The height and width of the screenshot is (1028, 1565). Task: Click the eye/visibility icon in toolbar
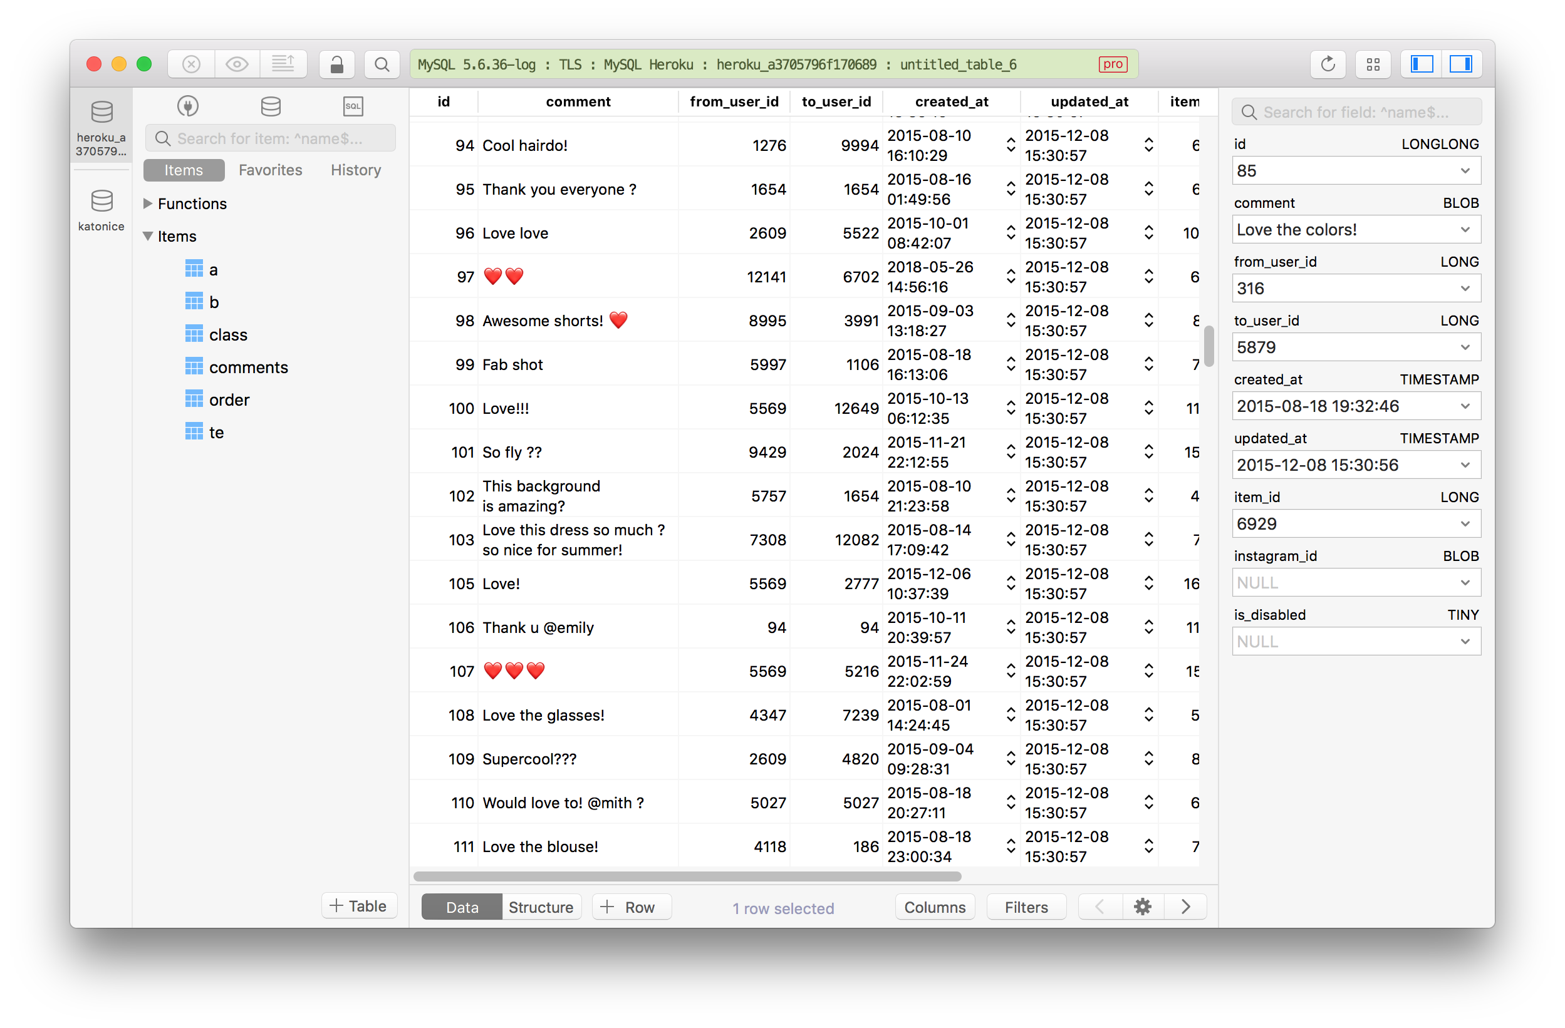[237, 63]
